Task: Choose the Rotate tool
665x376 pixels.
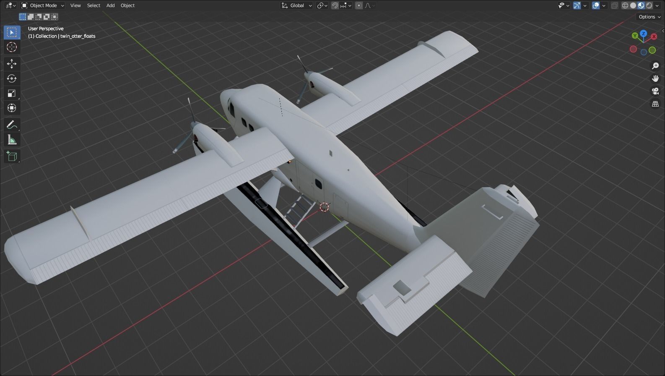Action: tap(12, 78)
